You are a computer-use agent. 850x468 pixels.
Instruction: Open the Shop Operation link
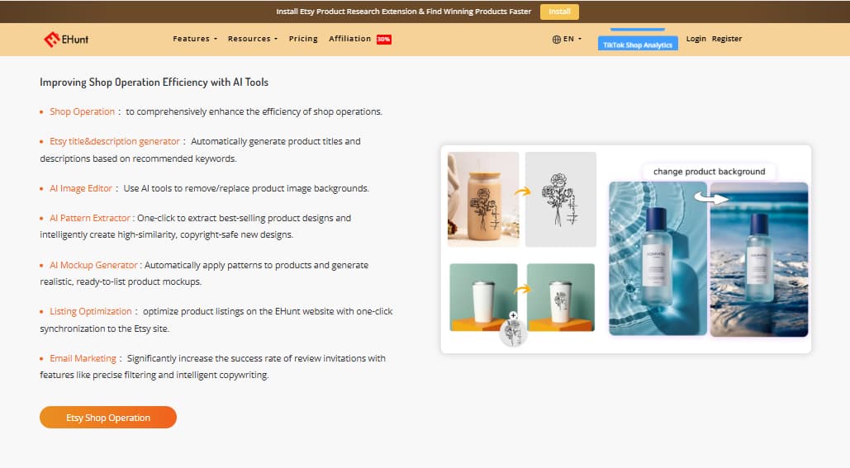pyautogui.click(x=82, y=111)
